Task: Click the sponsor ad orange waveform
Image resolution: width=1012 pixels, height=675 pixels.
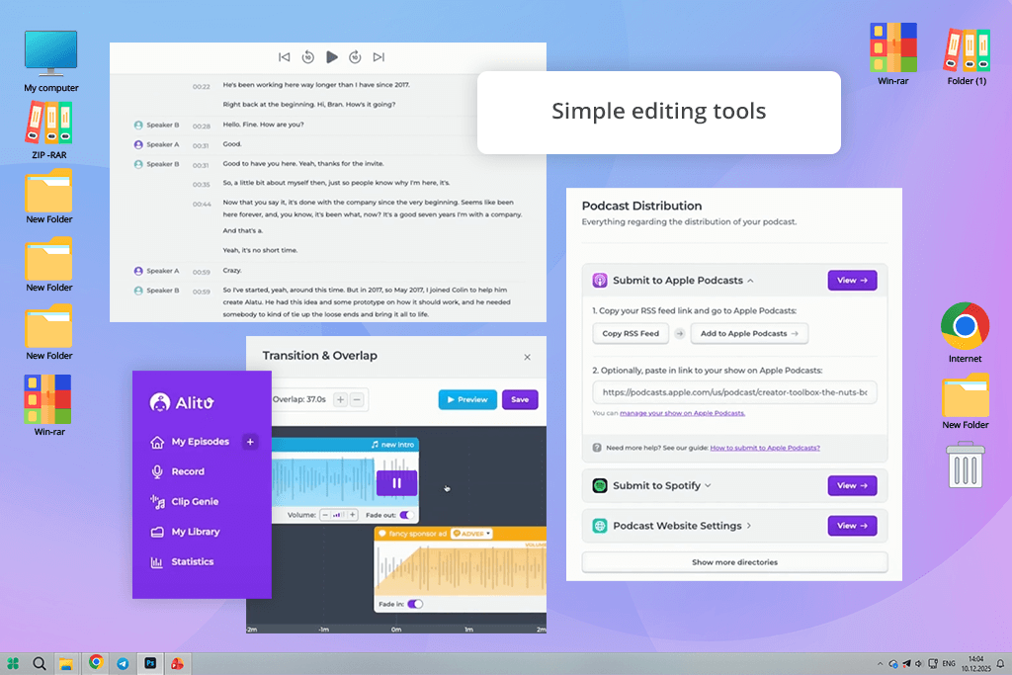Action: coord(461,568)
